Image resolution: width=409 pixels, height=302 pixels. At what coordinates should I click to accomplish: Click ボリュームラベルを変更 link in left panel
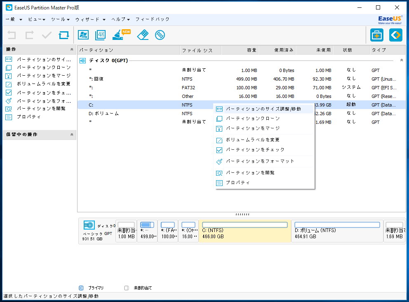(x=44, y=84)
